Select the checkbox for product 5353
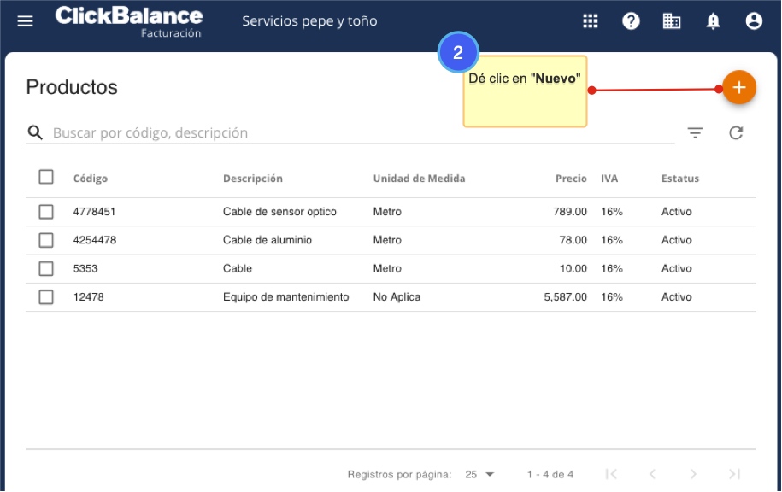Screen dimensions: 782x492 click(x=46, y=269)
